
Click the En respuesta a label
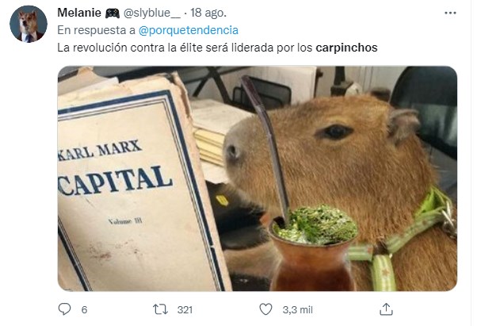pos(96,30)
